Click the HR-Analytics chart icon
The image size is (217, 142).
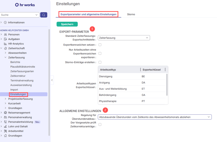[6, 44]
